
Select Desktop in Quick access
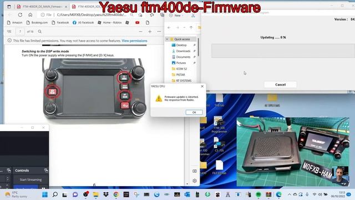181,45
